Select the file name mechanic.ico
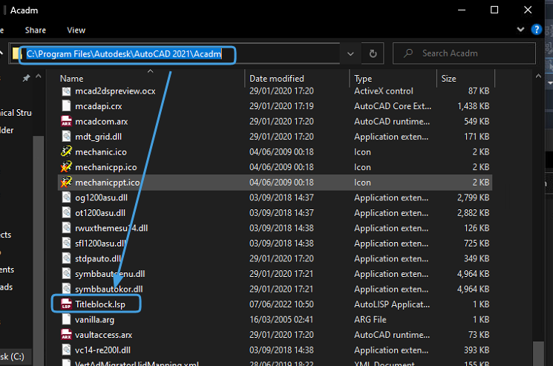 point(100,152)
